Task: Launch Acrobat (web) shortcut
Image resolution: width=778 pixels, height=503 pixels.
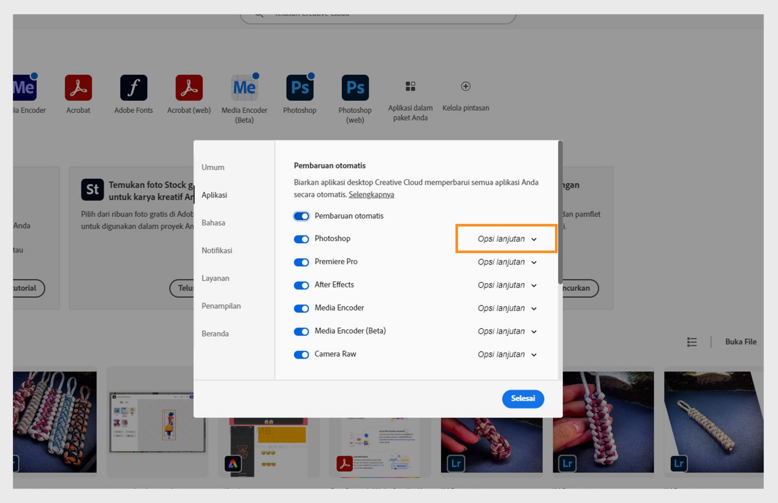Action: point(189,88)
